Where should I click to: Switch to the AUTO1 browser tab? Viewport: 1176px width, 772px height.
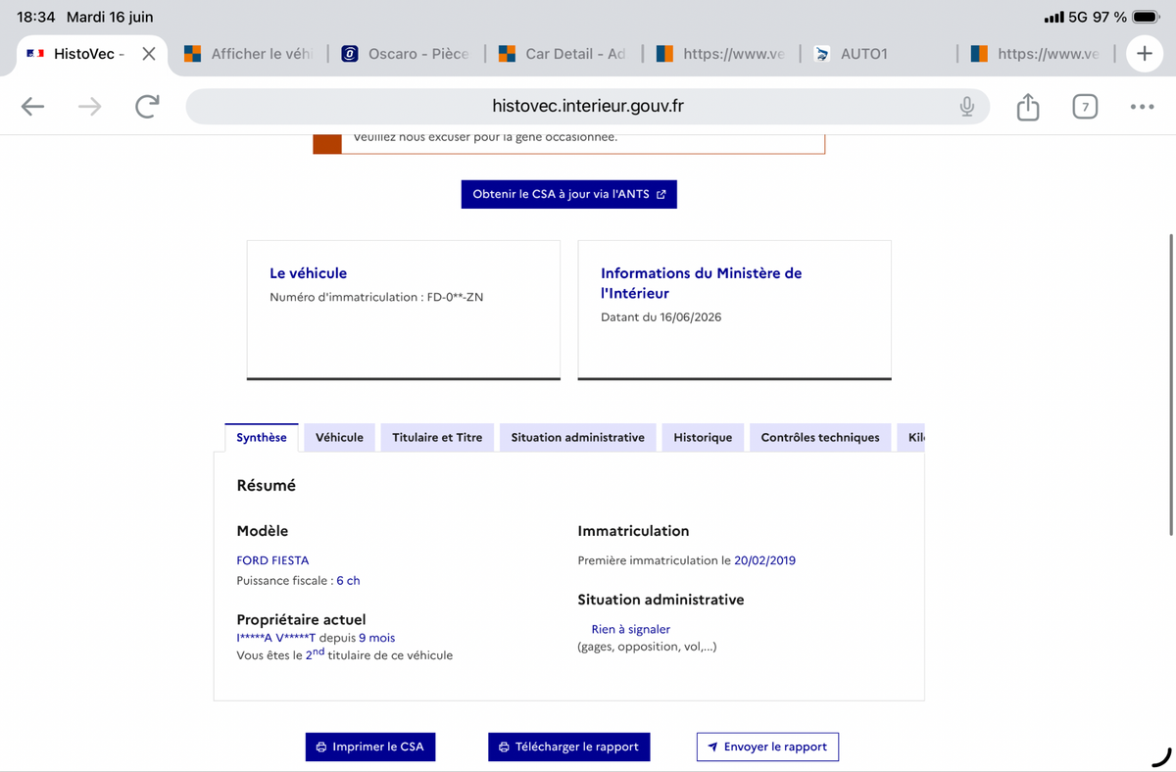coord(878,54)
